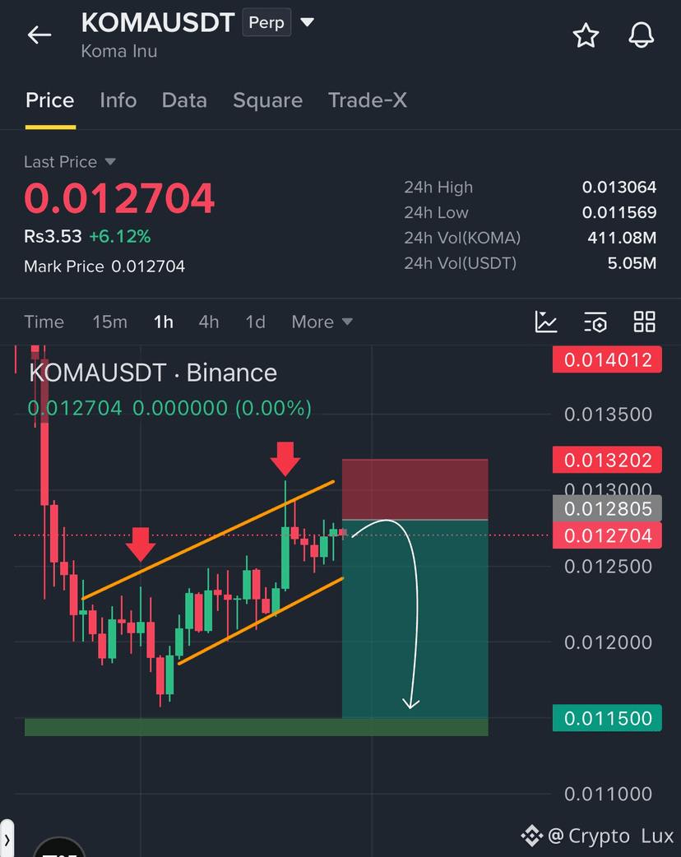Screen dimensions: 681x857
Task: Select the 4h timeframe
Action: 209,322
